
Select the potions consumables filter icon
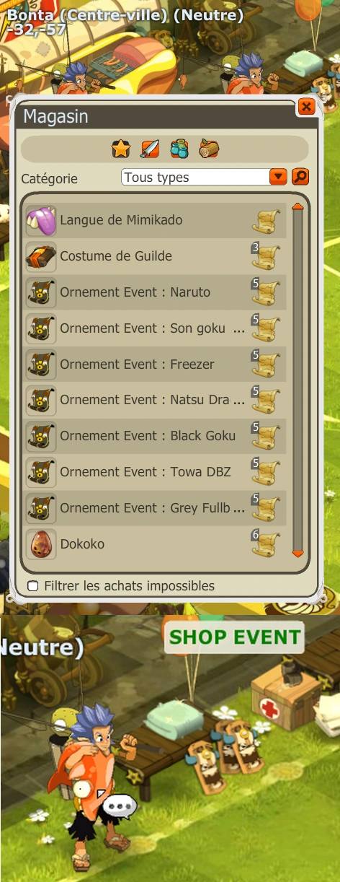click(x=179, y=149)
